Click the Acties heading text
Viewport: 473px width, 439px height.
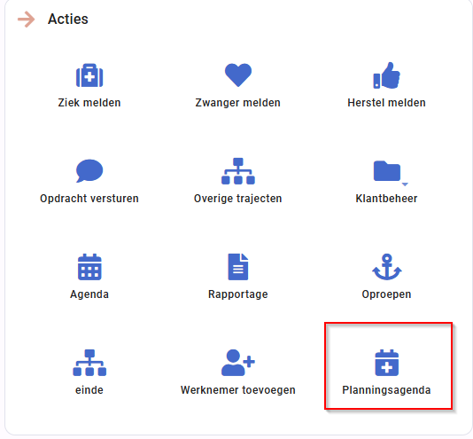coord(68,19)
